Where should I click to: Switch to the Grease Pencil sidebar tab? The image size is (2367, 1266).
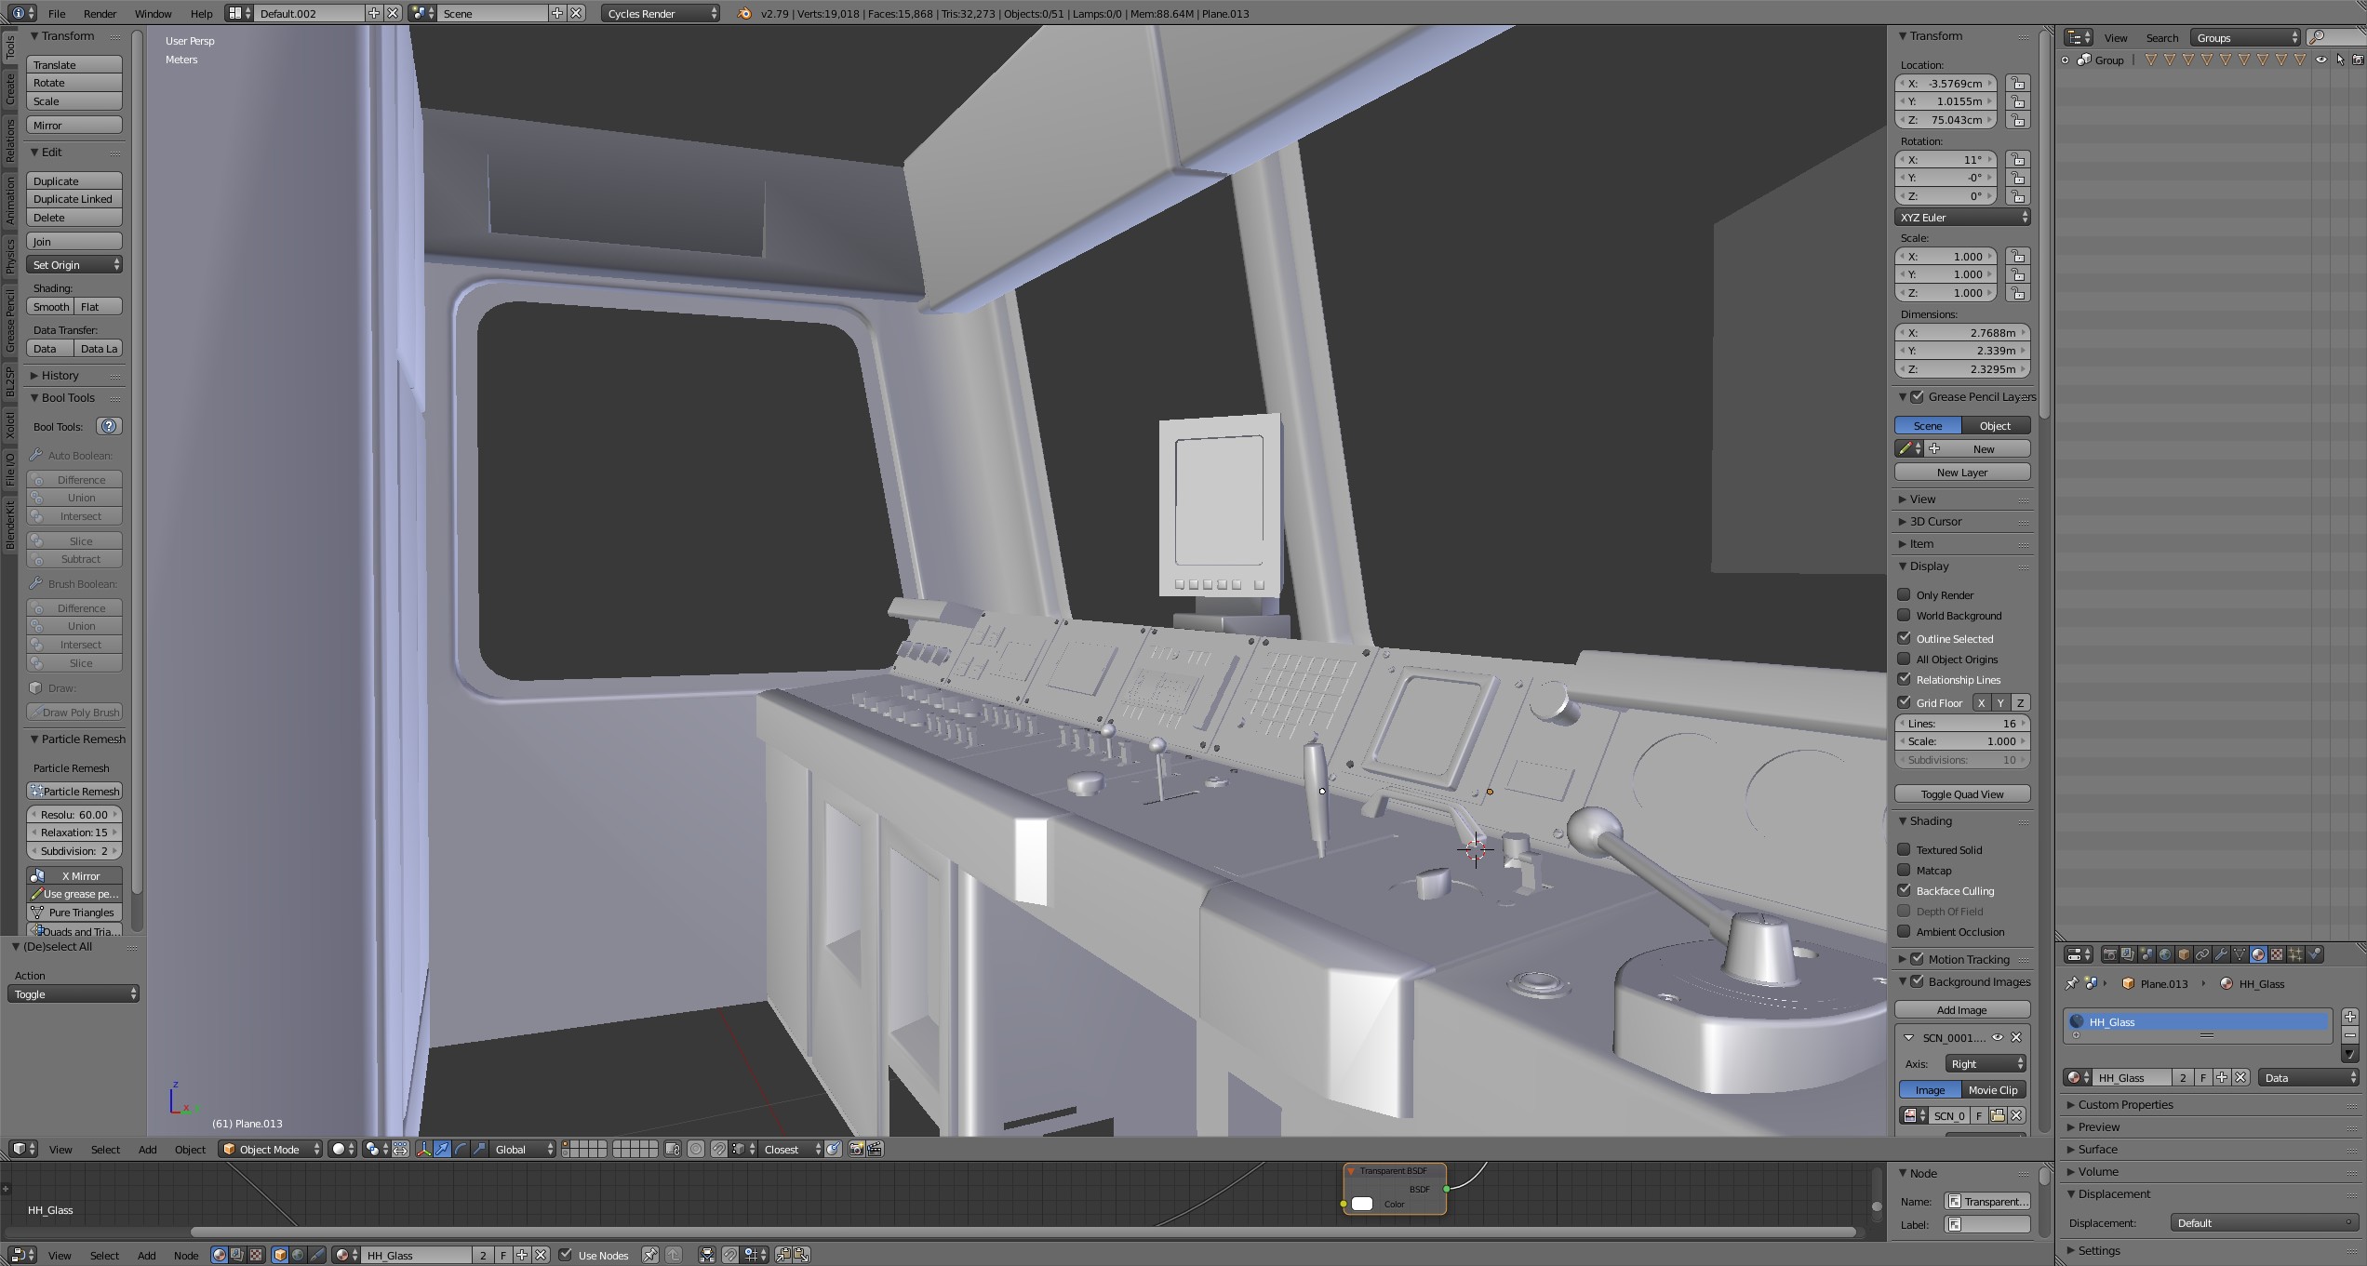point(10,321)
